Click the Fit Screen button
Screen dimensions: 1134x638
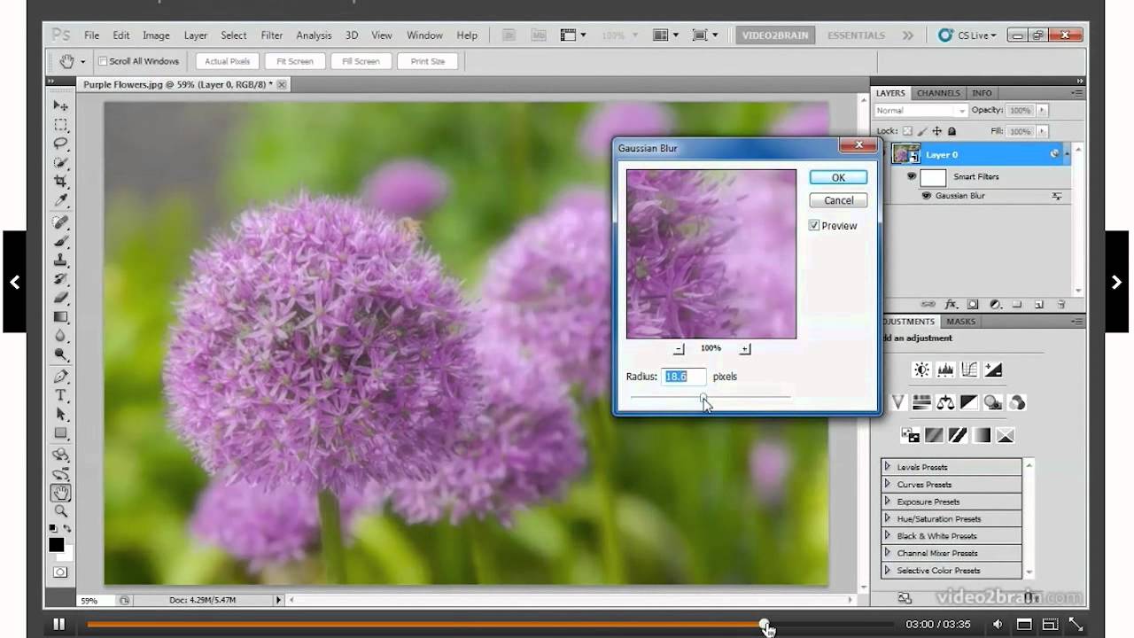coord(295,61)
